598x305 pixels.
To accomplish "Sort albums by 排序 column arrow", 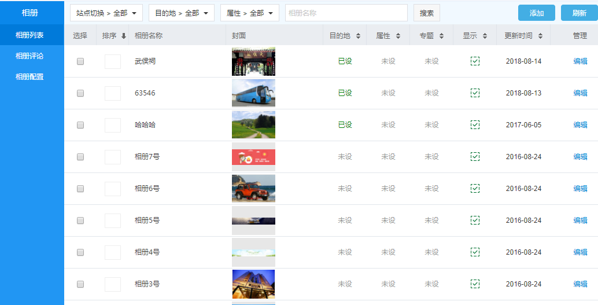I will tap(123, 36).
